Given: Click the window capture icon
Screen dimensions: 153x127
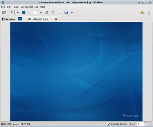Looking at the screenshot, I should 35,13.
